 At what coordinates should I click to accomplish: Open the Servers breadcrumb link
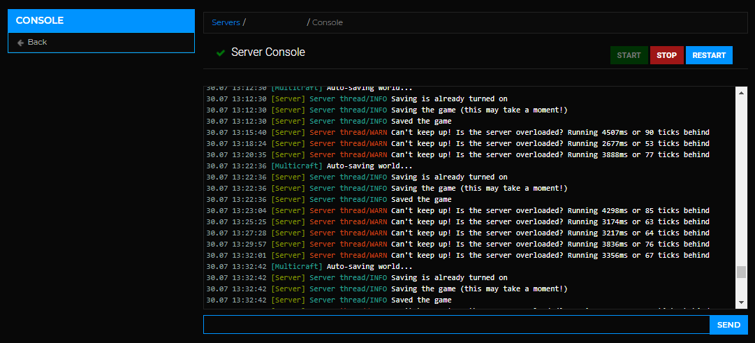226,22
